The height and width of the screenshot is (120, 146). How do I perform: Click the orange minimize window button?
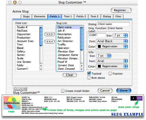(x=15, y=2)
